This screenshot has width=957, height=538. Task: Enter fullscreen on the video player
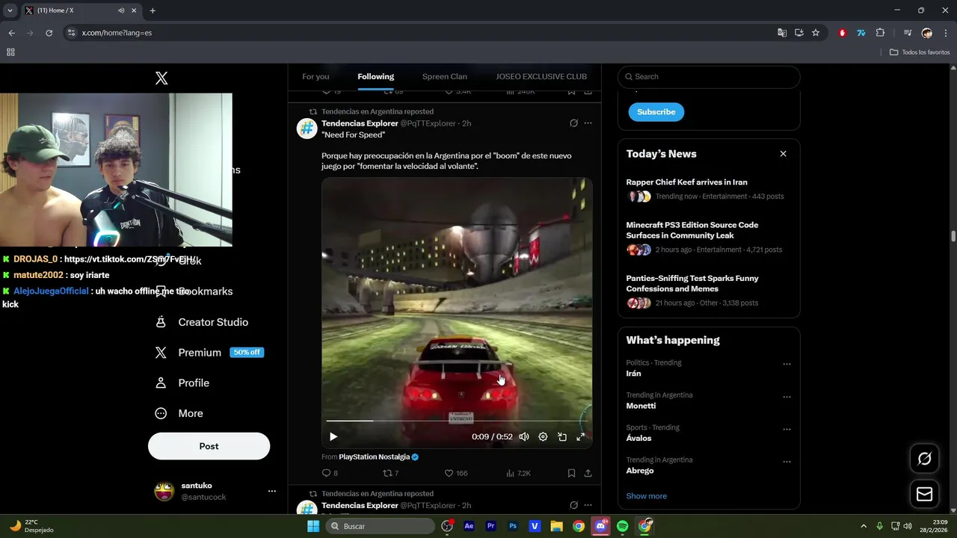tap(580, 436)
